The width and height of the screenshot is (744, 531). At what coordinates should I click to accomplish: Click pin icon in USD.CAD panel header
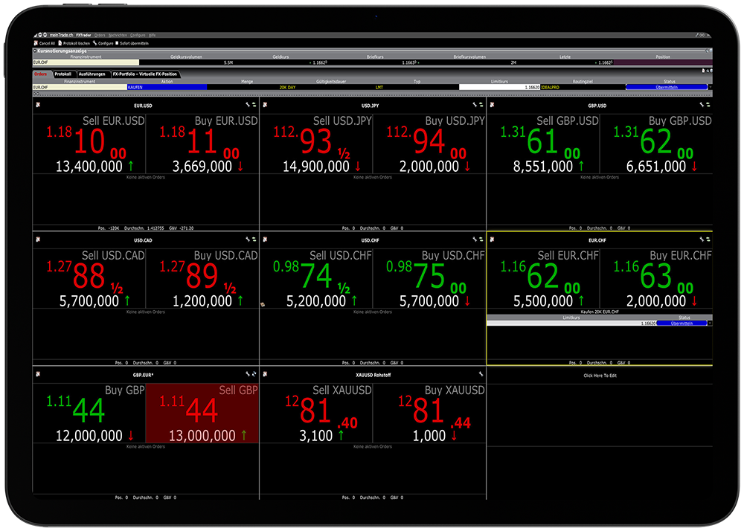(38, 239)
